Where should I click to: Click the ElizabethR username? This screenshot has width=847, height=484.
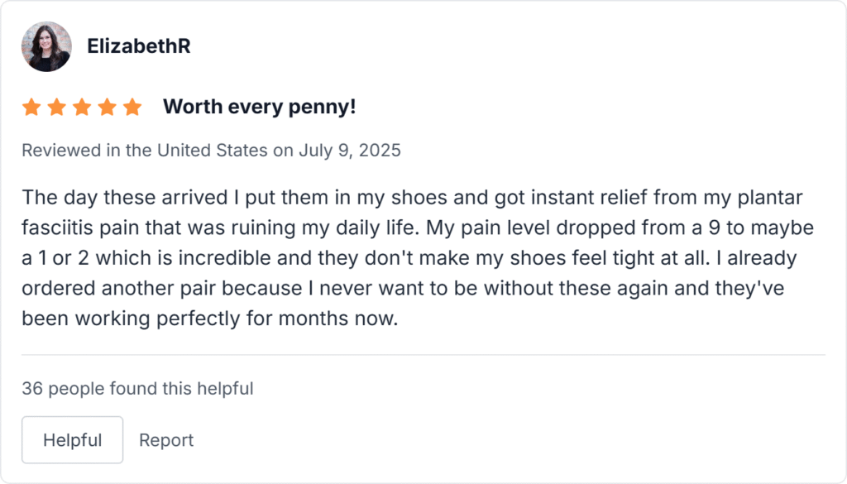[139, 46]
